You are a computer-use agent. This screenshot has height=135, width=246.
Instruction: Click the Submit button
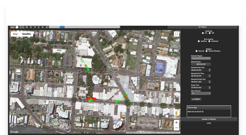click(196, 99)
